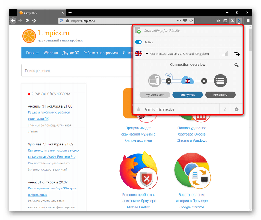Go forward one page

click(20, 21)
